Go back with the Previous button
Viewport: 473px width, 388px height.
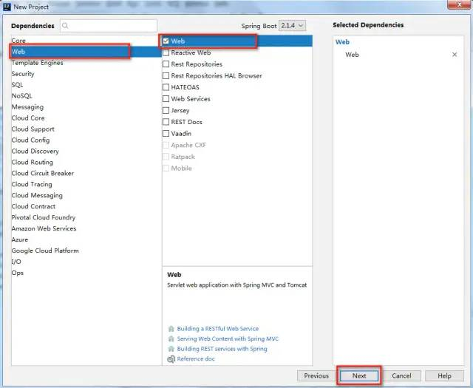(316, 376)
